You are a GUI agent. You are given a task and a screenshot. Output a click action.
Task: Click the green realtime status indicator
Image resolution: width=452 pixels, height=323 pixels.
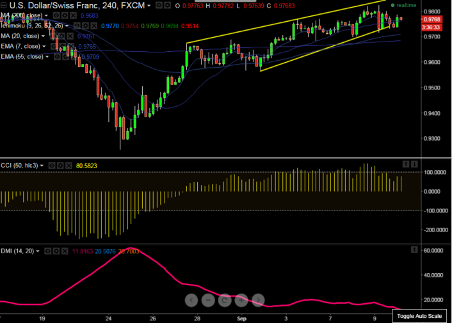(x=403, y=5)
